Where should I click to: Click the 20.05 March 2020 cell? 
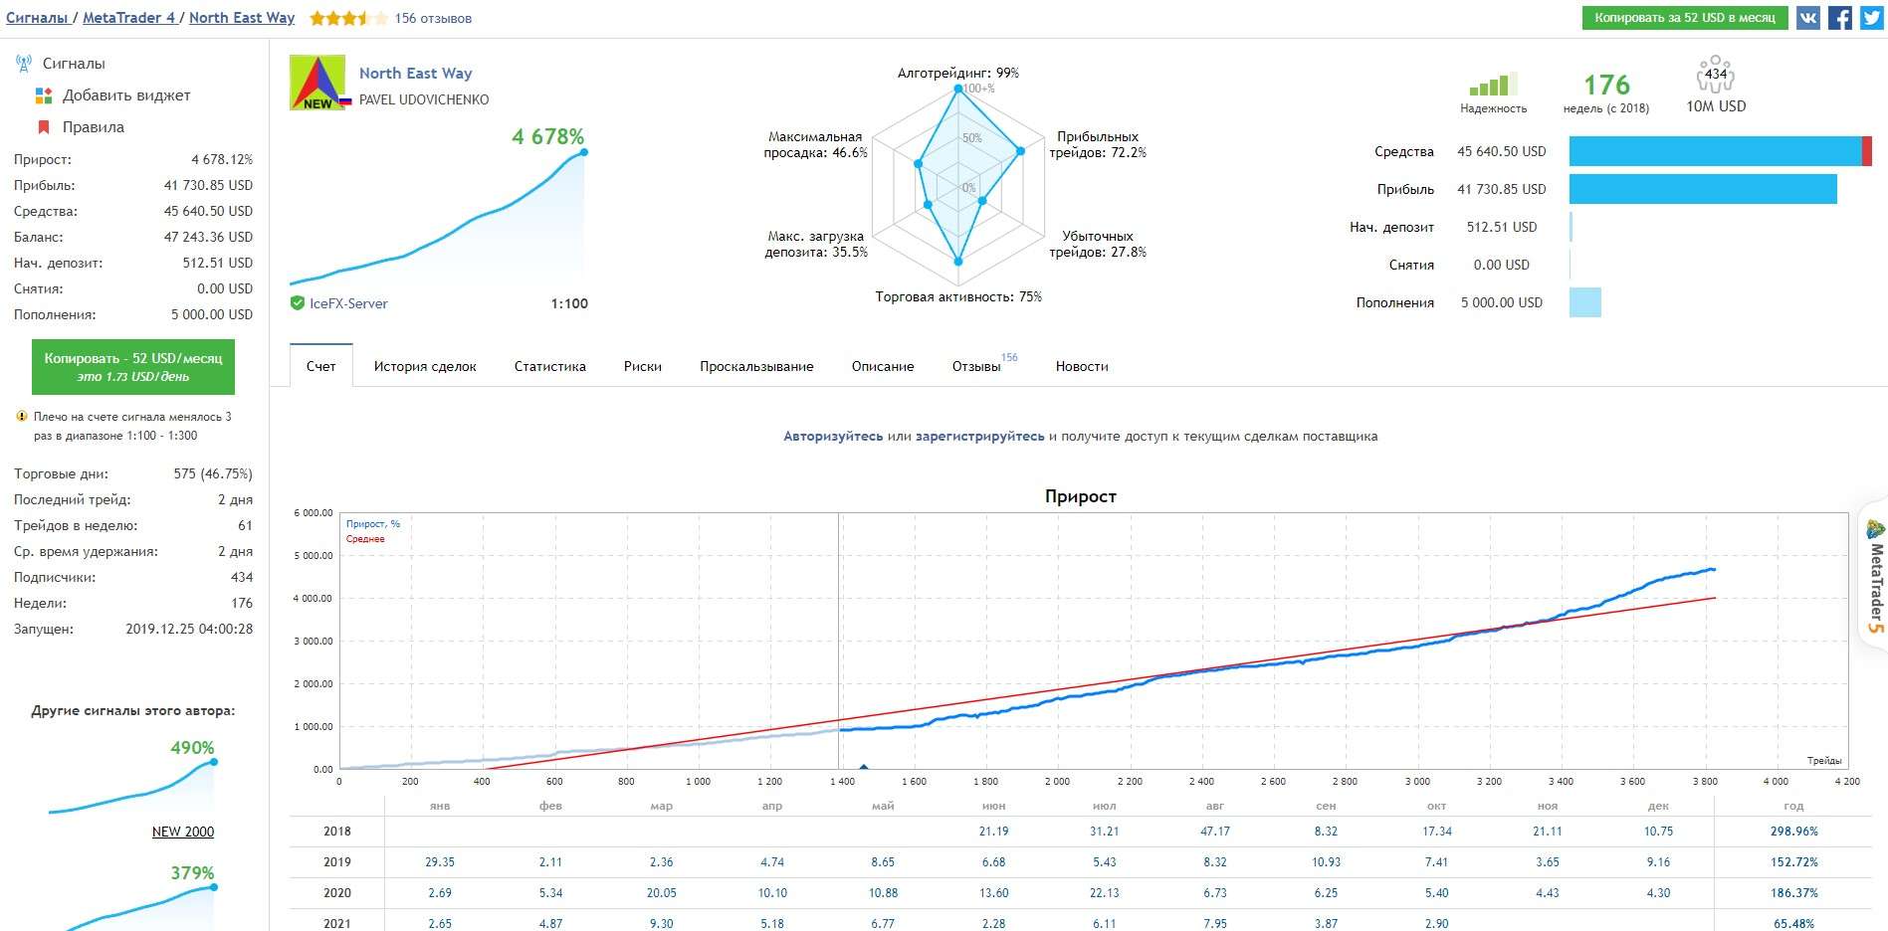coord(661,893)
